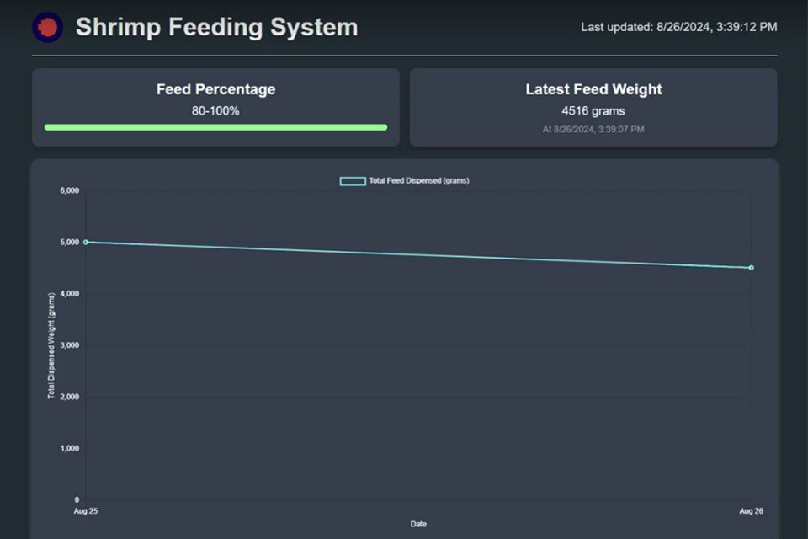Image resolution: width=808 pixels, height=539 pixels.
Task: Click the green feed percentage progress bar
Action: pyautogui.click(x=215, y=127)
